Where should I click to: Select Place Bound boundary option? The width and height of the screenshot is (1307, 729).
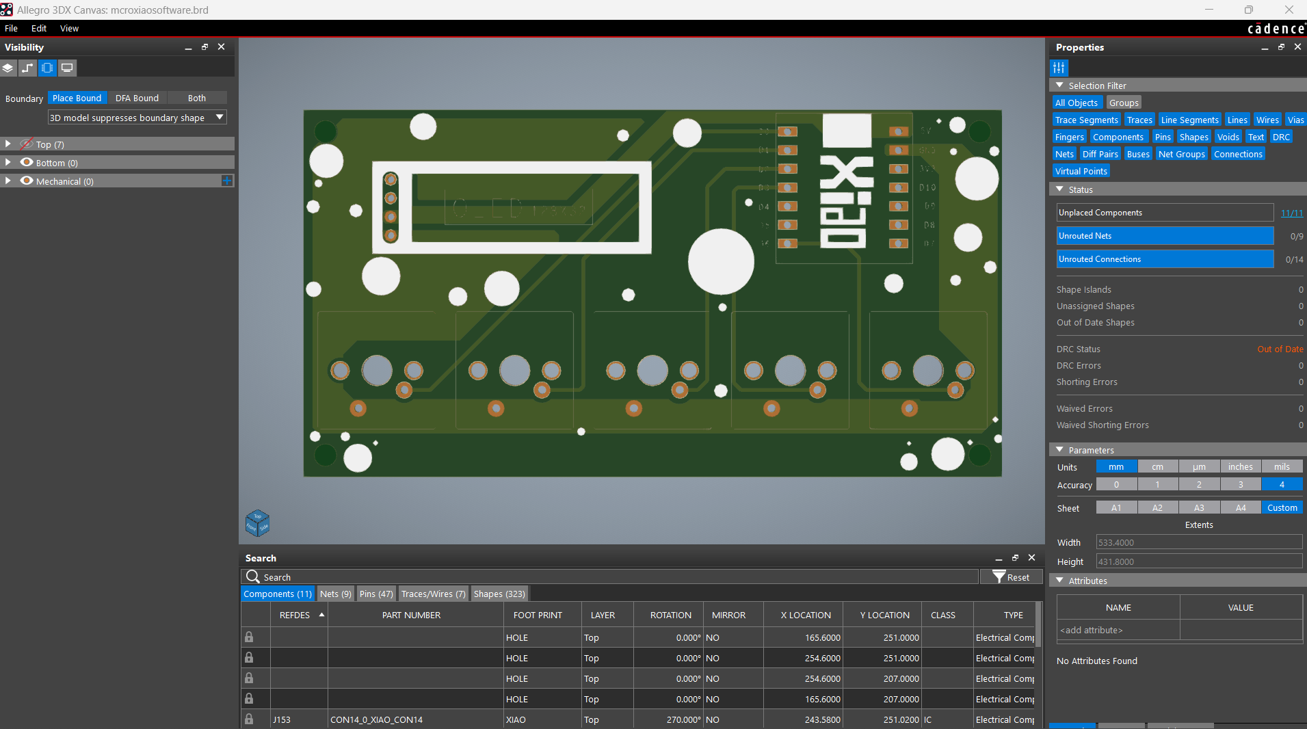pos(77,98)
